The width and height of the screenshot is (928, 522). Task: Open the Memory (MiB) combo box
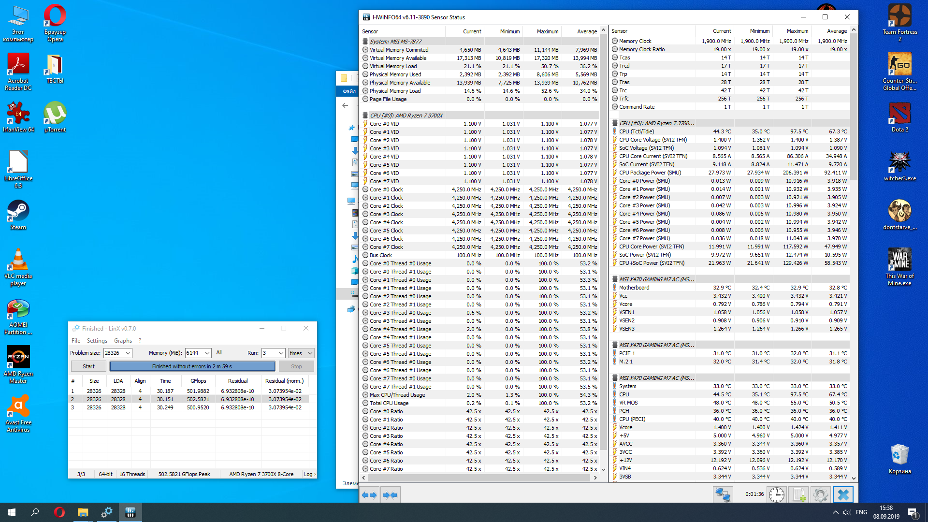coord(207,353)
